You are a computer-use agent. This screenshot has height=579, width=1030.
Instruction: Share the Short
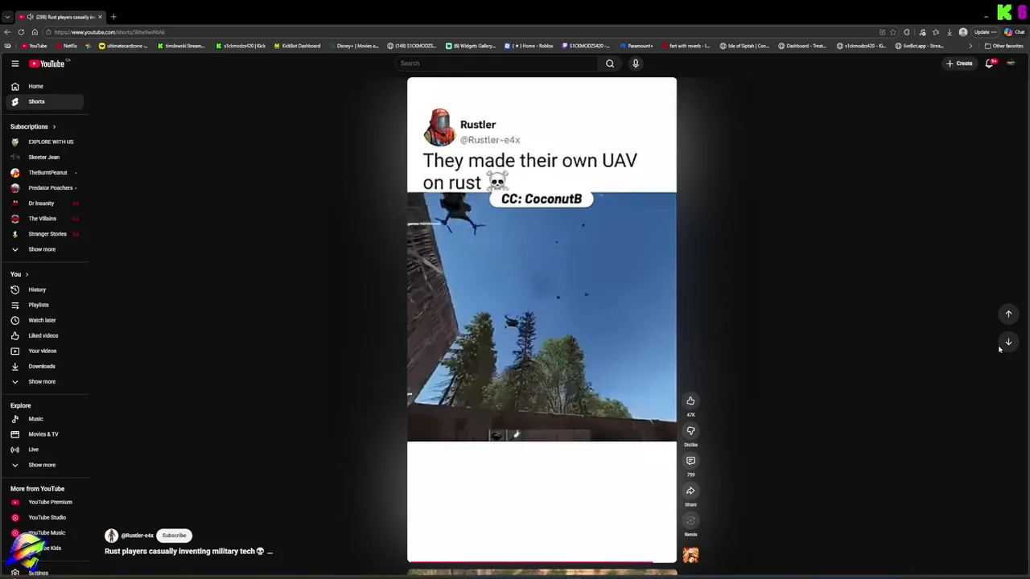coord(690,491)
